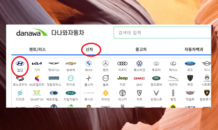Screen dimensions: 218x130
Task: Pick the Citroën chevron logo
Action: pyautogui.click(x=207, y=78)
